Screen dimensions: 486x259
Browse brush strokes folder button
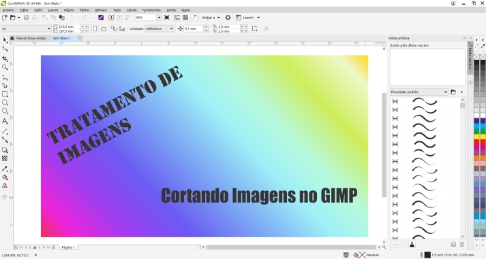tap(453, 92)
